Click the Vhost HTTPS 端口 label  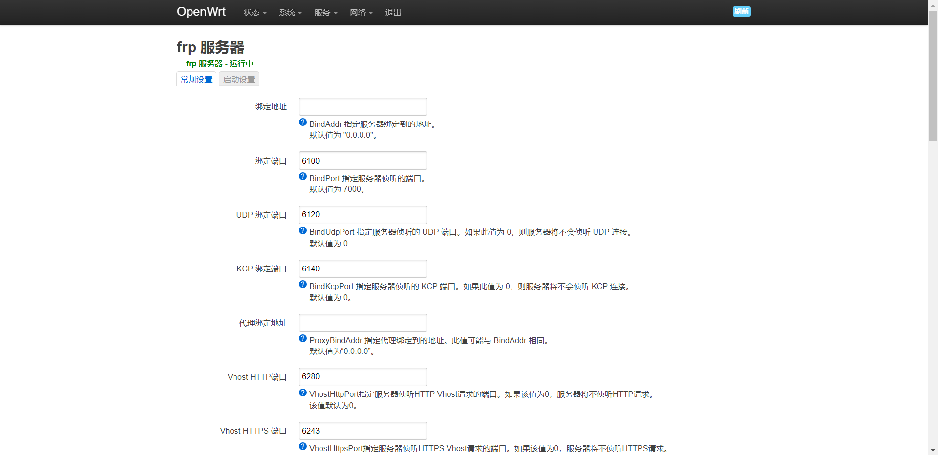point(253,431)
